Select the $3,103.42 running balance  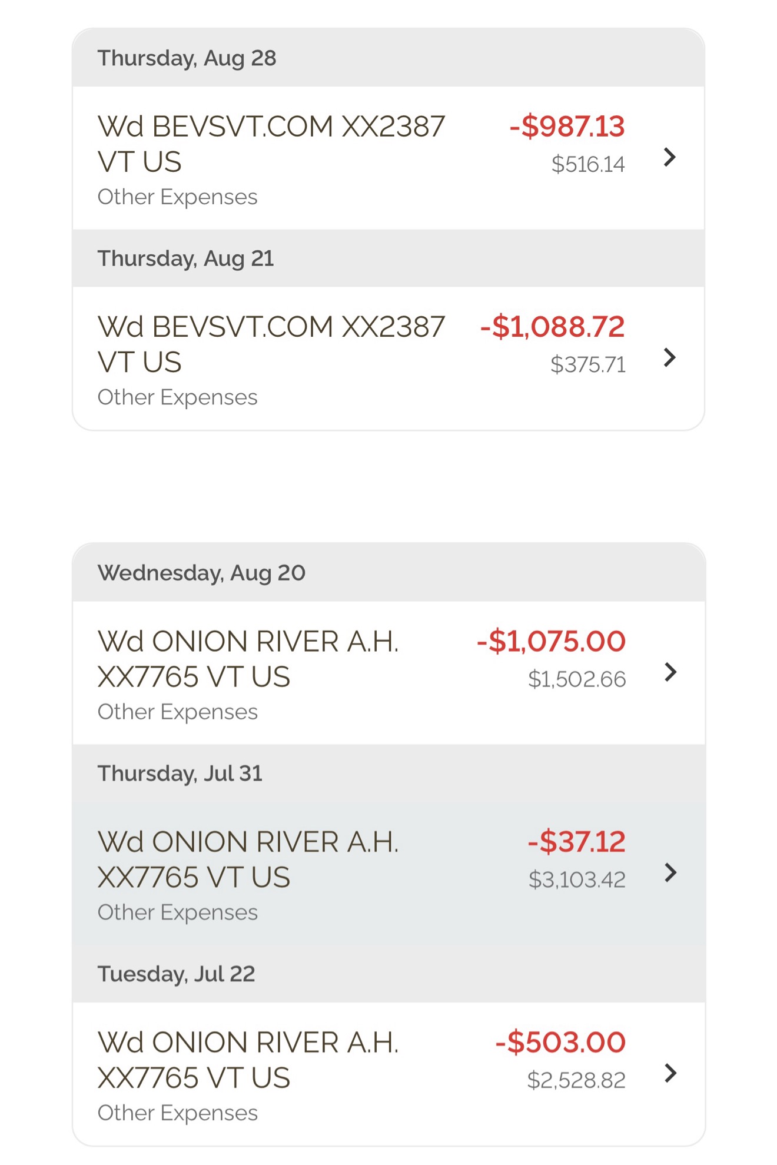577,879
